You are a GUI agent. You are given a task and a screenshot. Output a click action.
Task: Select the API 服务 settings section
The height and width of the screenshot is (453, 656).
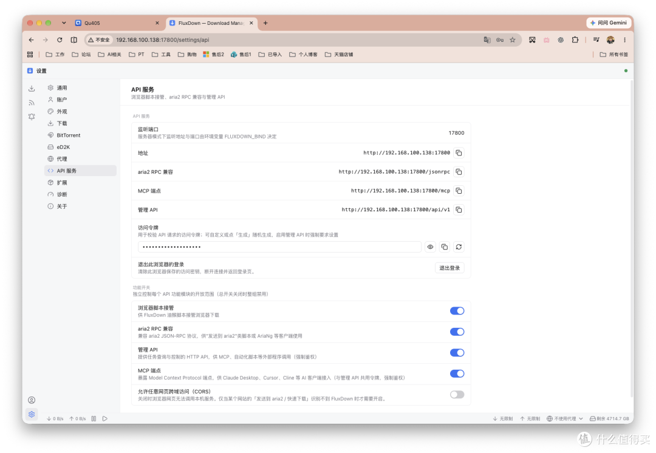click(80, 171)
